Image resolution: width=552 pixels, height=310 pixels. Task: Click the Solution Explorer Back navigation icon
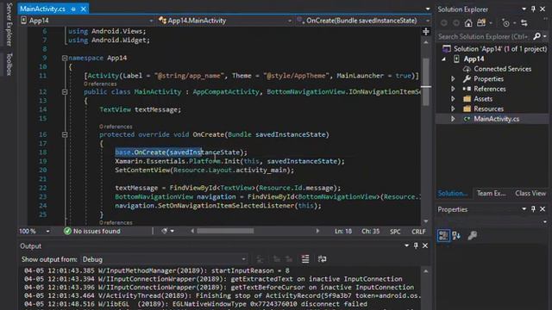(444, 23)
